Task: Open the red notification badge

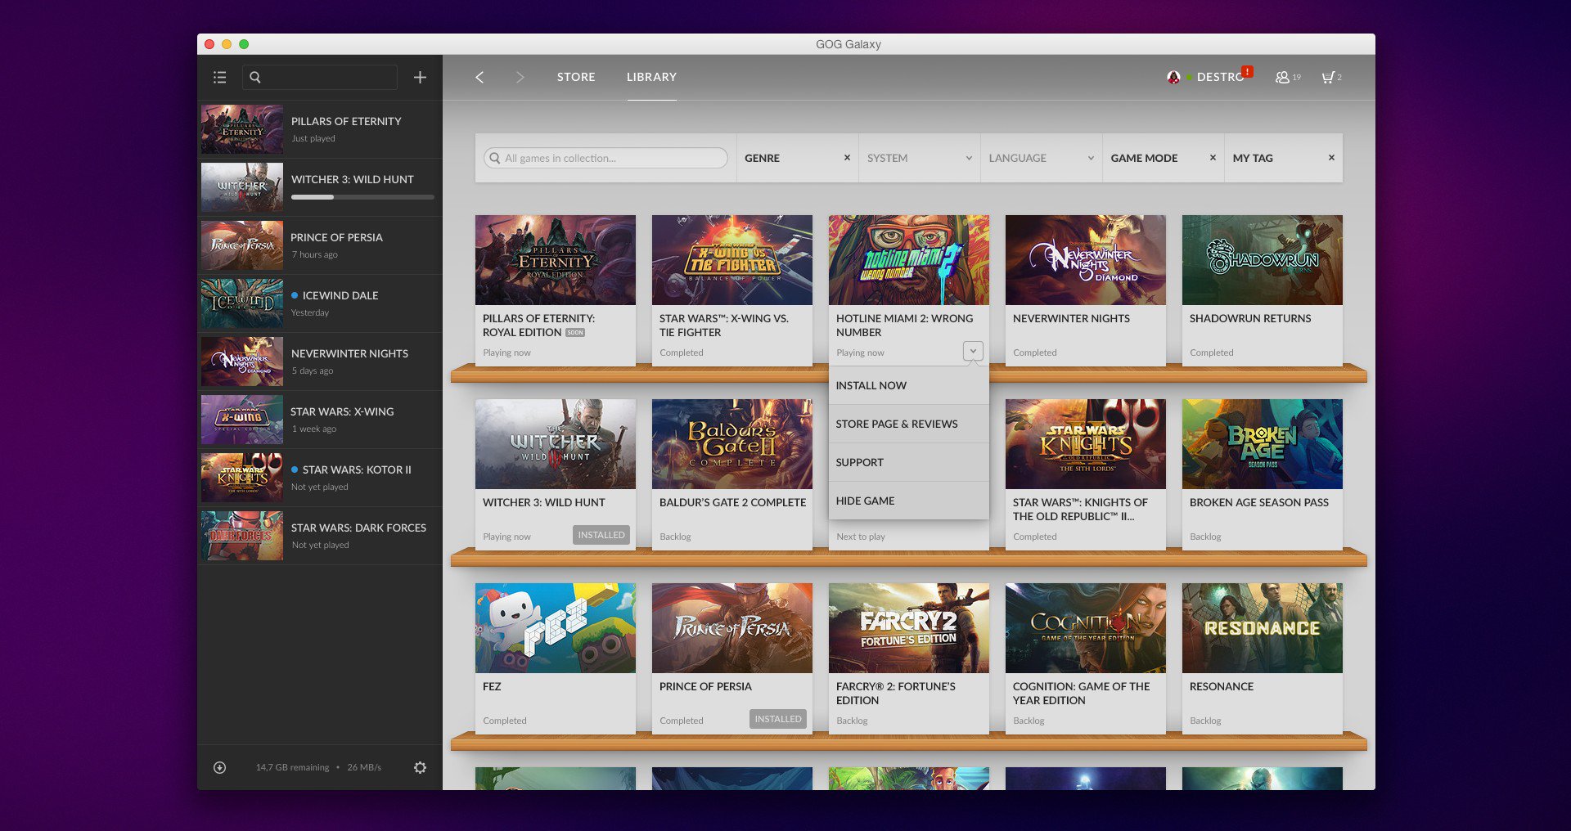Action: point(1247,71)
